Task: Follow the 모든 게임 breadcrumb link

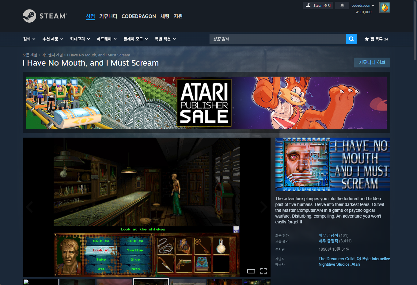Action: (x=30, y=55)
